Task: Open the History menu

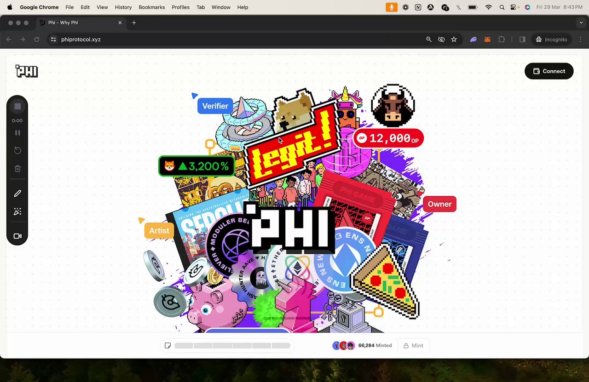Action: click(x=123, y=7)
